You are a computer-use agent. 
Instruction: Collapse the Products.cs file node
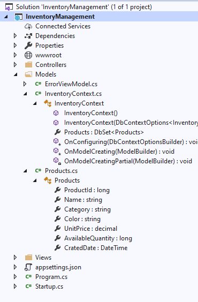click(x=25, y=171)
